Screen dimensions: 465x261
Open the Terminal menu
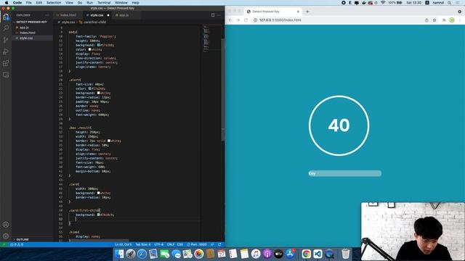[104, 3]
